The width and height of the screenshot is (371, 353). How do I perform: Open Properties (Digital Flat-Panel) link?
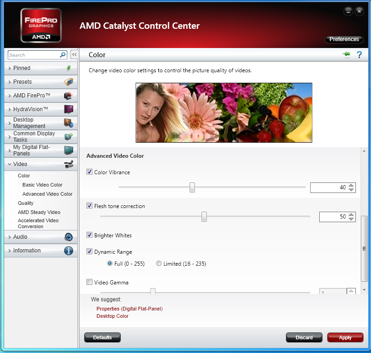[x=129, y=309]
